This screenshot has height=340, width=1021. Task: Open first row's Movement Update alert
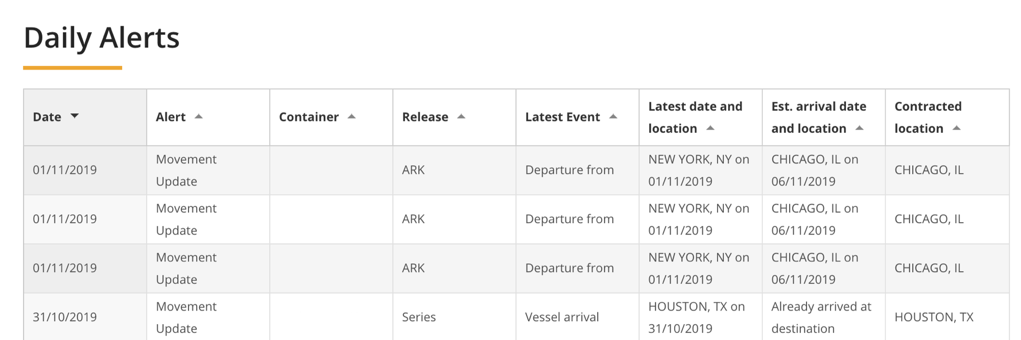(x=186, y=170)
